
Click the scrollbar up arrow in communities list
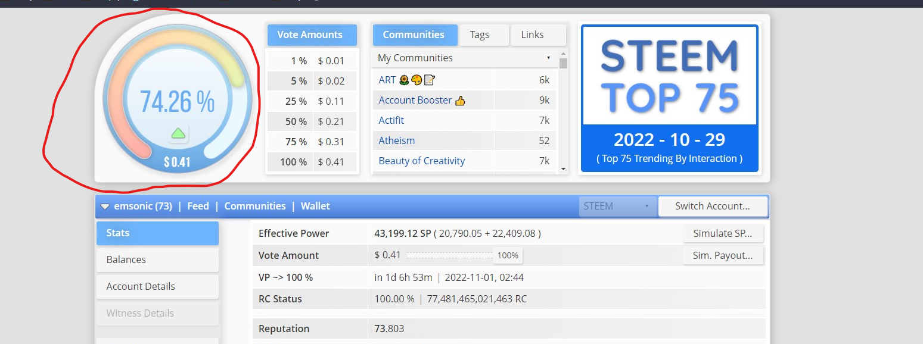[563, 55]
